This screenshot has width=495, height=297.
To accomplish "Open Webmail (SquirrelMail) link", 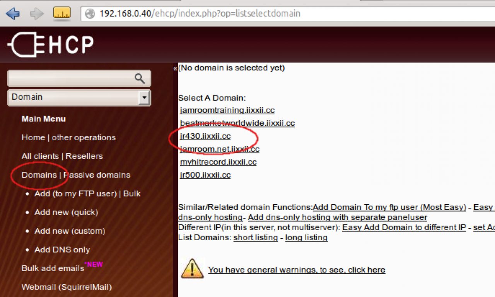I will (x=67, y=287).
